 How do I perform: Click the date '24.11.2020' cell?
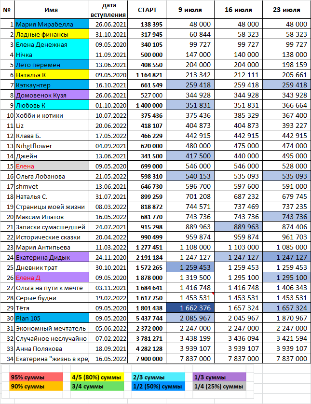[x=108, y=257]
